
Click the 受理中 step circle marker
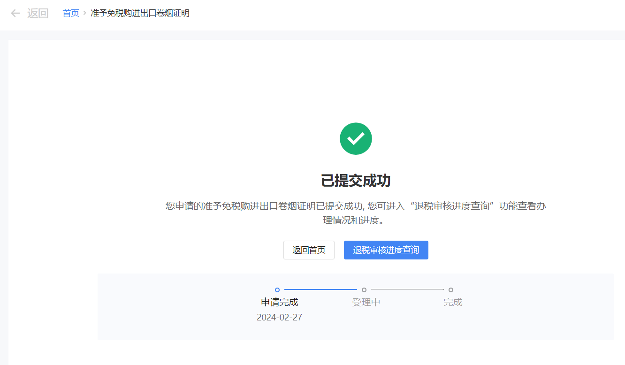pos(364,290)
